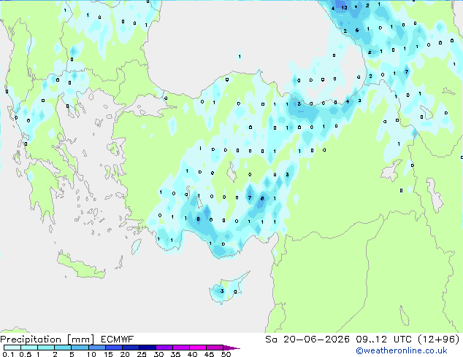Click the 3 precipitation value on Cyprus
Image resolution: width=463 pixels, height=357 pixels.
tap(222, 291)
